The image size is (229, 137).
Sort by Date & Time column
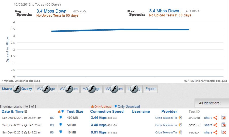pos(12,111)
